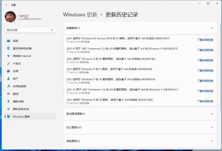The width and height of the screenshot is (222, 151).
Task: Open the 隐私和安全性 shield icon
Action: 8,109
